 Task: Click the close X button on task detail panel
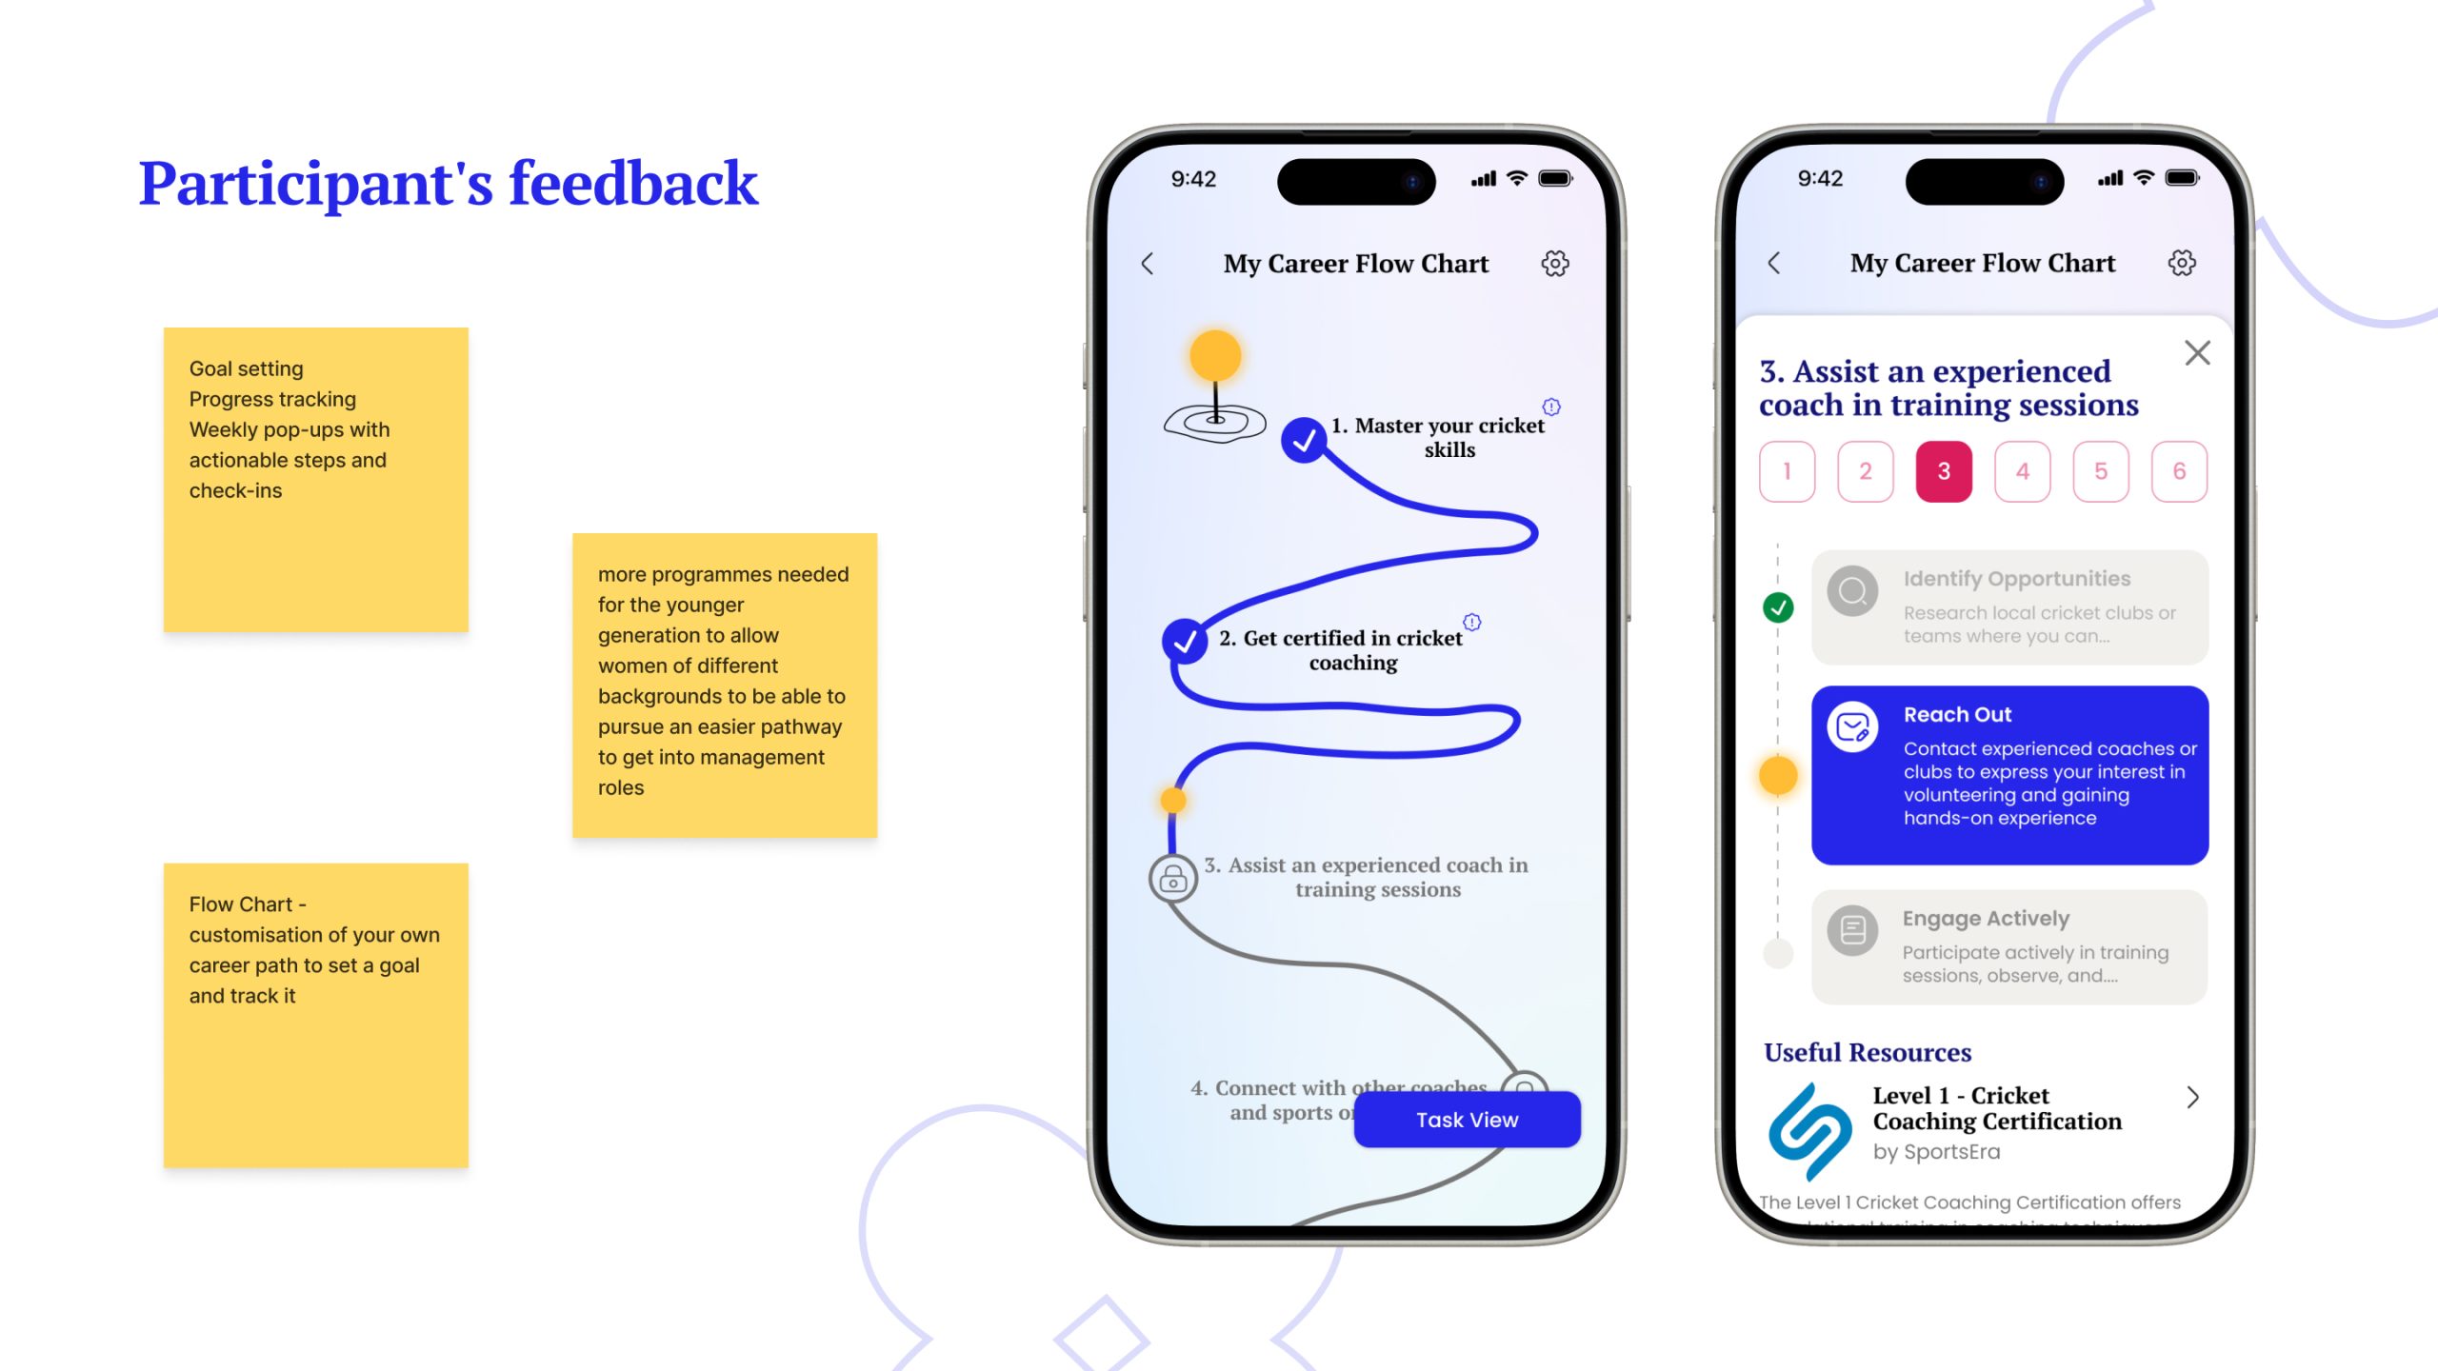click(x=2197, y=353)
